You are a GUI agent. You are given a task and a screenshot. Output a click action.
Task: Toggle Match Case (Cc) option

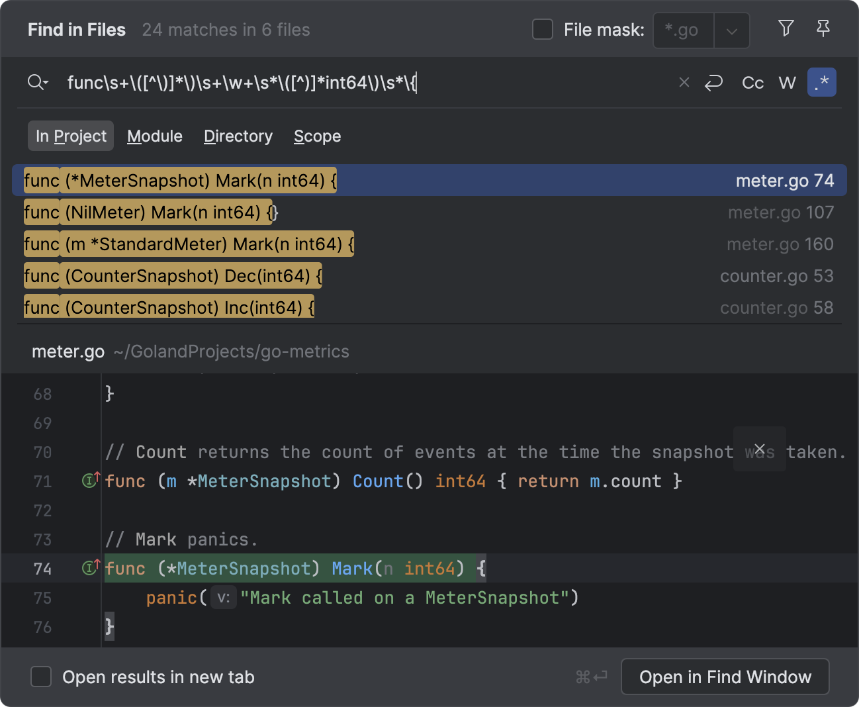(x=752, y=83)
